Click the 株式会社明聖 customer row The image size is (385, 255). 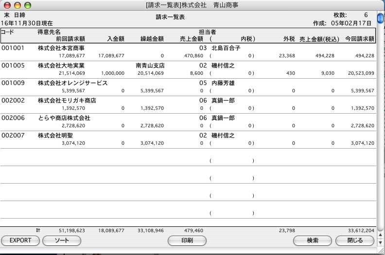(52, 136)
